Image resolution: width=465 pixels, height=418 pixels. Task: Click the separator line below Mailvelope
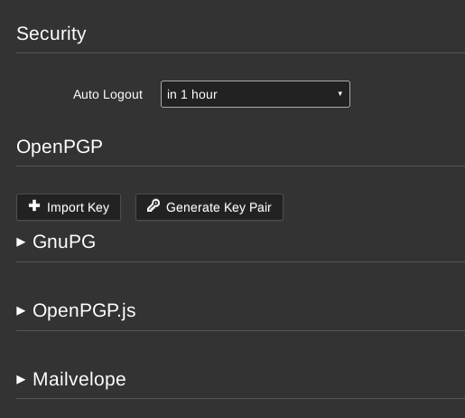pos(240,398)
